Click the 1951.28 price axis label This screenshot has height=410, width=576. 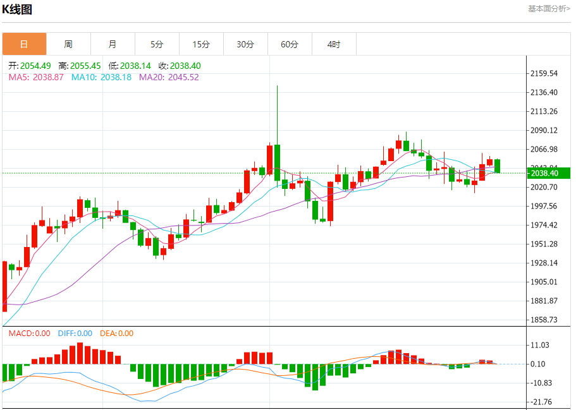point(544,244)
